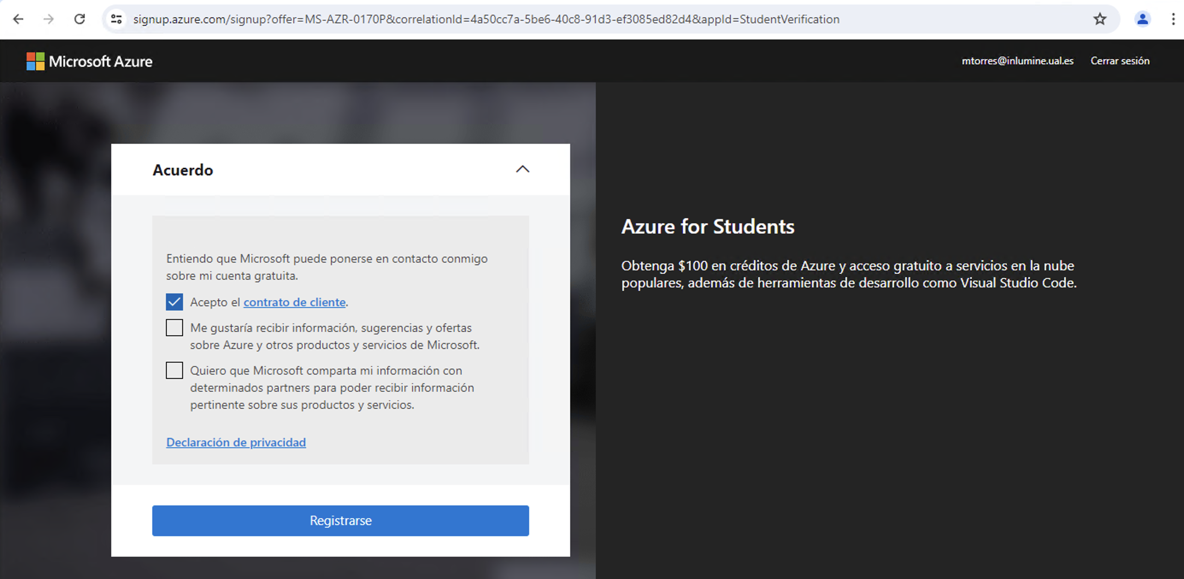
Task: Check the receive Azure offers information box
Action: tap(174, 328)
